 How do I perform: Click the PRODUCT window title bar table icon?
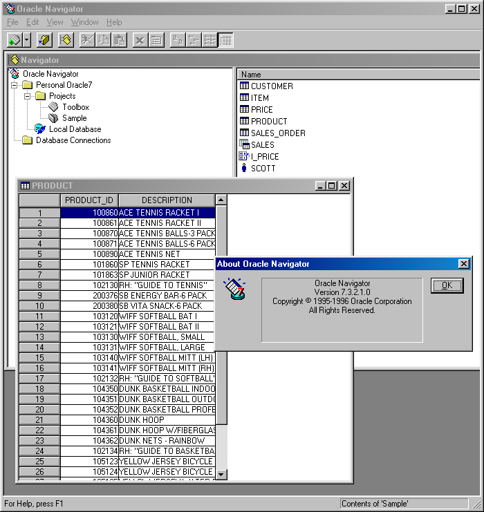tap(25, 186)
